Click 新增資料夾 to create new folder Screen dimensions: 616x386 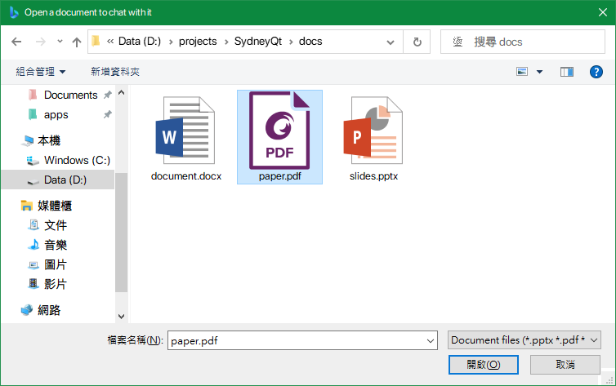click(115, 72)
